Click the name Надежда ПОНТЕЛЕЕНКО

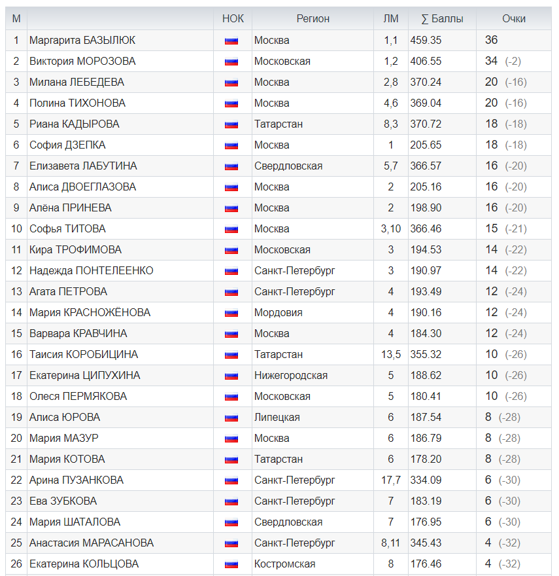point(92,270)
